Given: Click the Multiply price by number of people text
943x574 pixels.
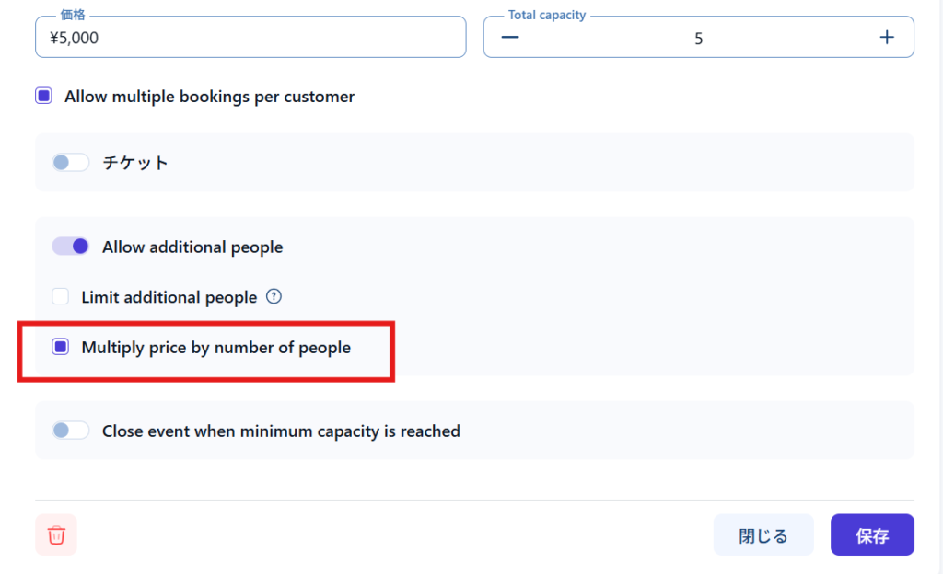Looking at the screenshot, I should tap(215, 348).
